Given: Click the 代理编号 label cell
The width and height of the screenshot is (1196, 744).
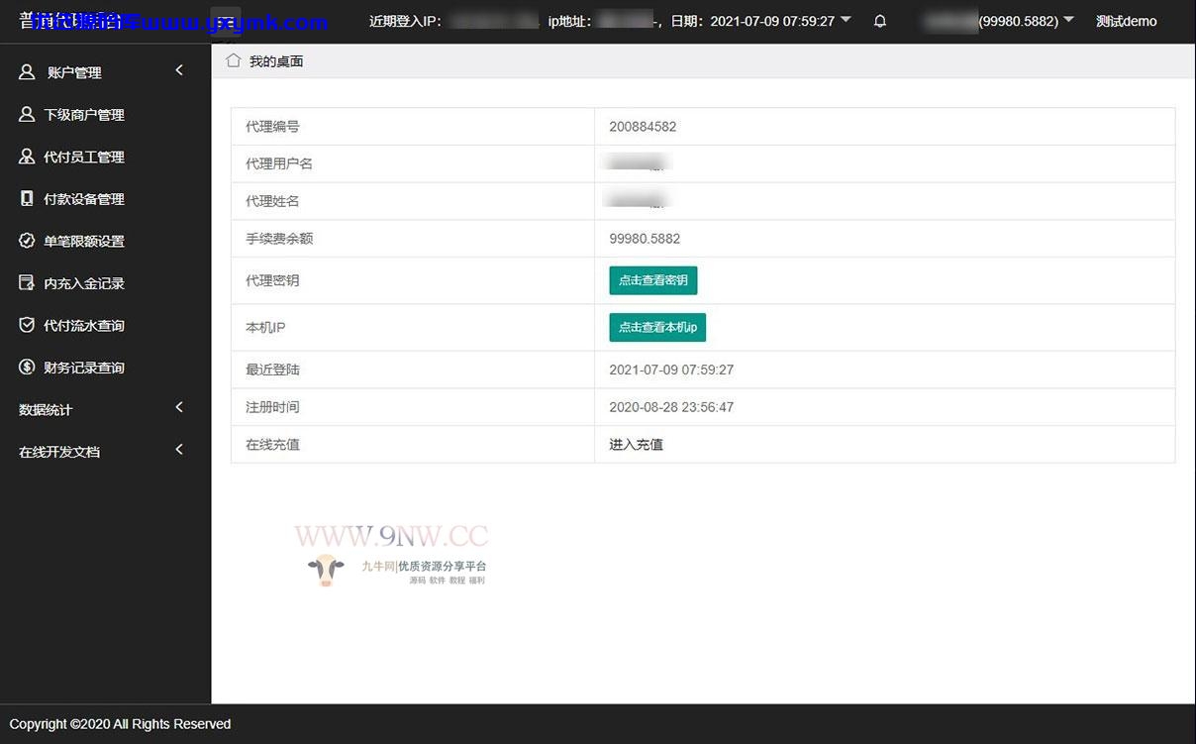Looking at the screenshot, I should pos(413,127).
